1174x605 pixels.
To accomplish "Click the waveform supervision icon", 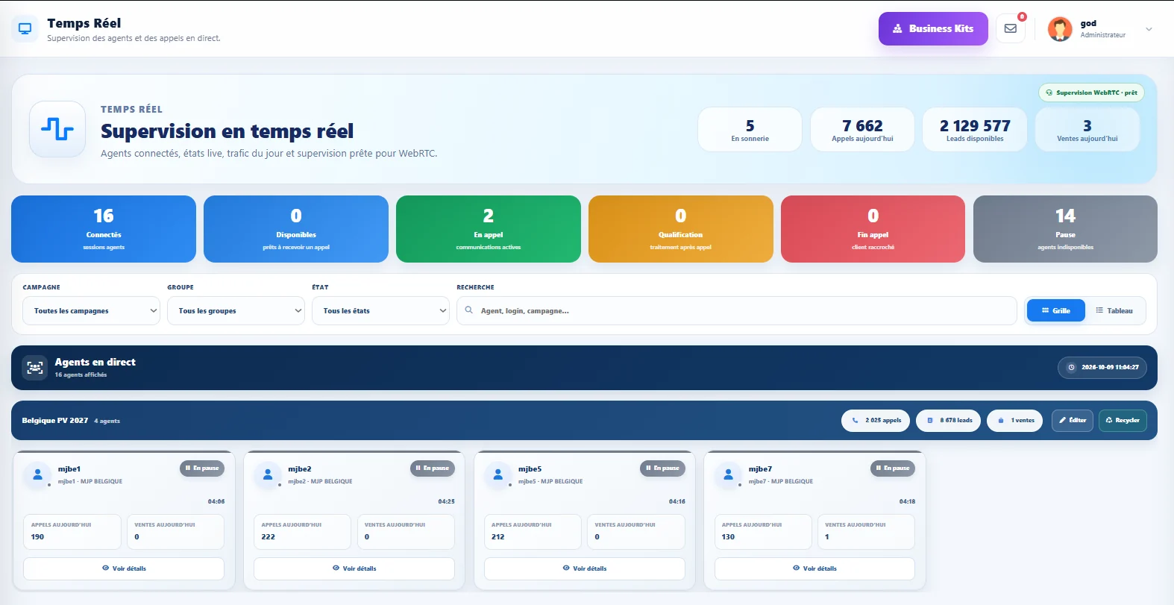I will point(57,129).
